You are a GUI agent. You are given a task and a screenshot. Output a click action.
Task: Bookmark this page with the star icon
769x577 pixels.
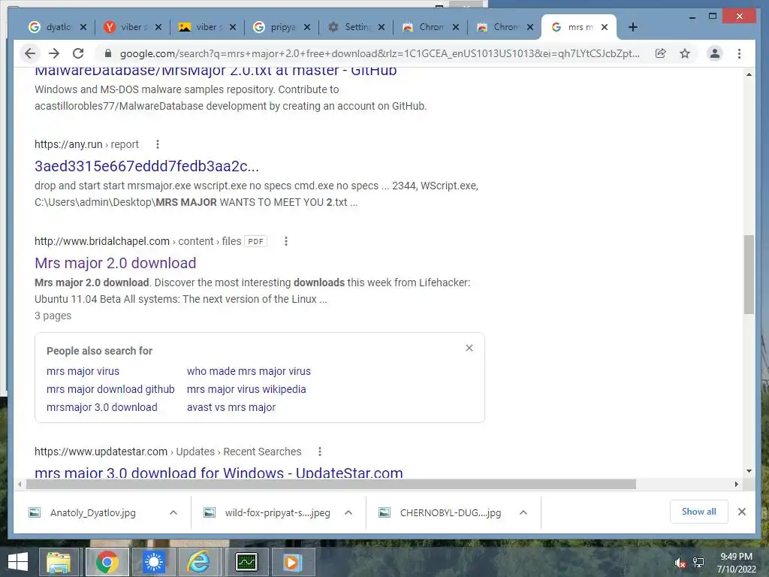tap(685, 53)
